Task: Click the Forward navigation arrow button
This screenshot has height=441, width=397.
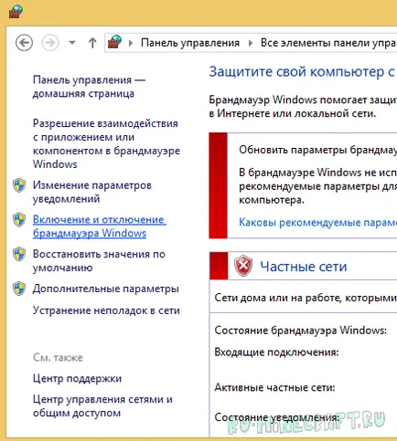Action: click(50, 43)
